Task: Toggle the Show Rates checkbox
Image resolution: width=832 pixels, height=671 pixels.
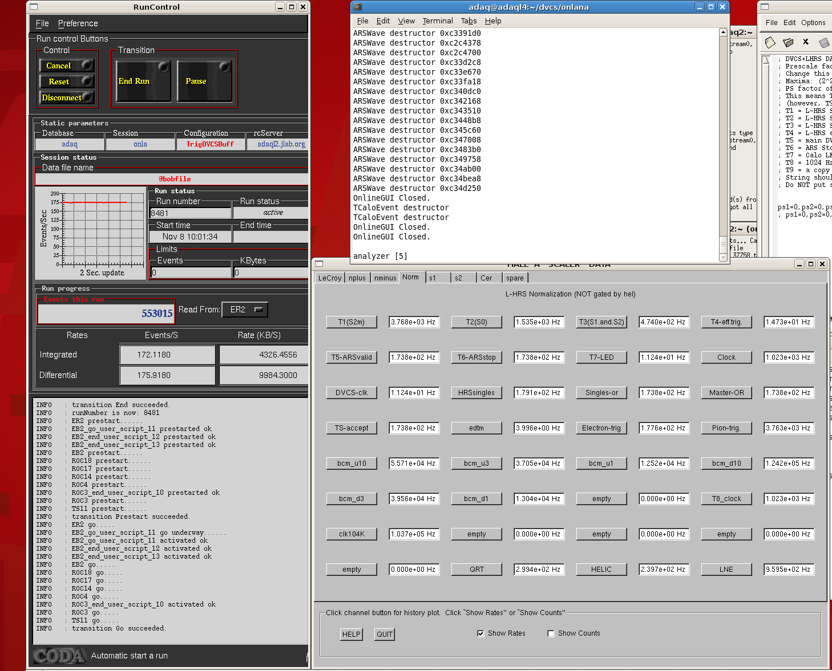Action: coord(480,633)
